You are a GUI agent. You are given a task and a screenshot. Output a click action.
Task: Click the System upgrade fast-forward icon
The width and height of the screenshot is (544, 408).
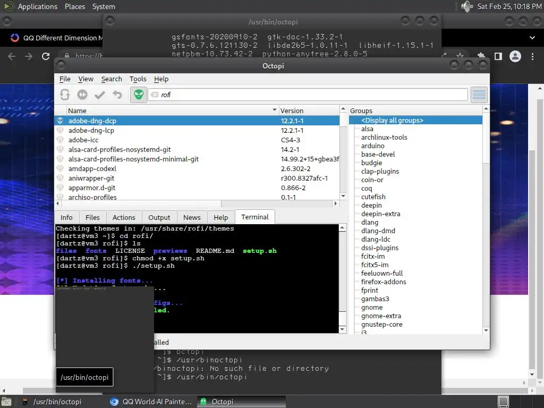[x=82, y=95]
